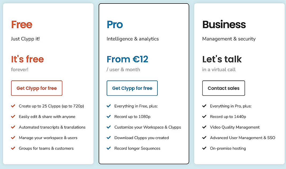Click the blue checkmark next to 'Record up to 1080p'

109,117
